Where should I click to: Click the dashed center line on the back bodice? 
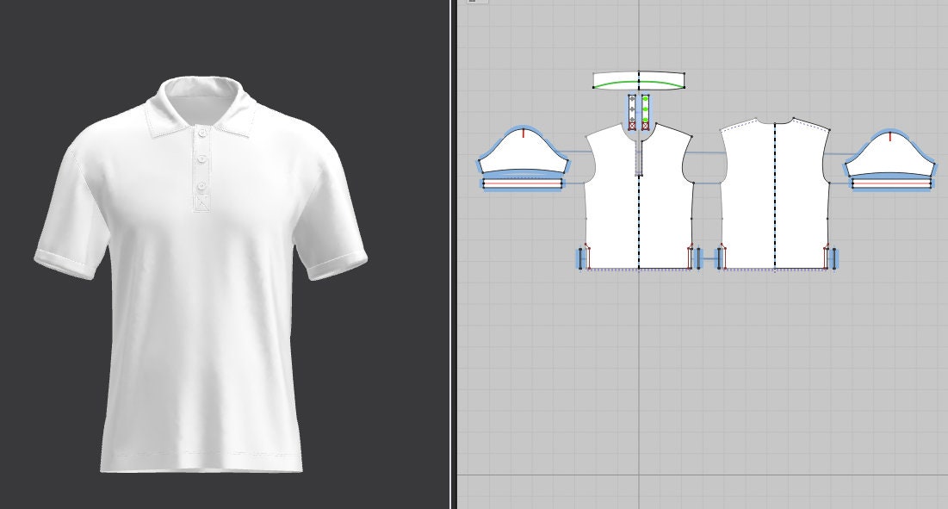click(775, 189)
